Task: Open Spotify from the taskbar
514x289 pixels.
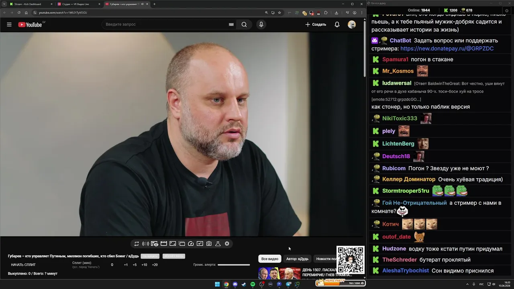Action: pos(253,284)
